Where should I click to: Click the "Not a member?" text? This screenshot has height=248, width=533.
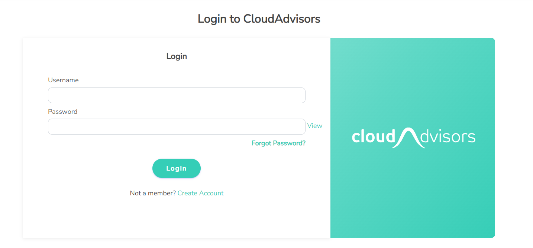[x=153, y=193]
